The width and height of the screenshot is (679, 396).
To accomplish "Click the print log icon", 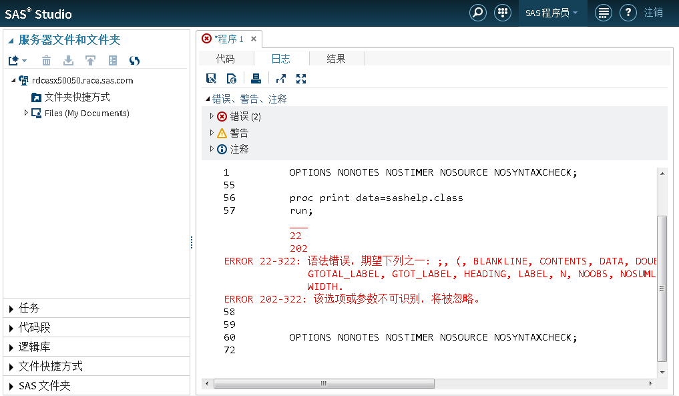I will click(x=256, y=79).
